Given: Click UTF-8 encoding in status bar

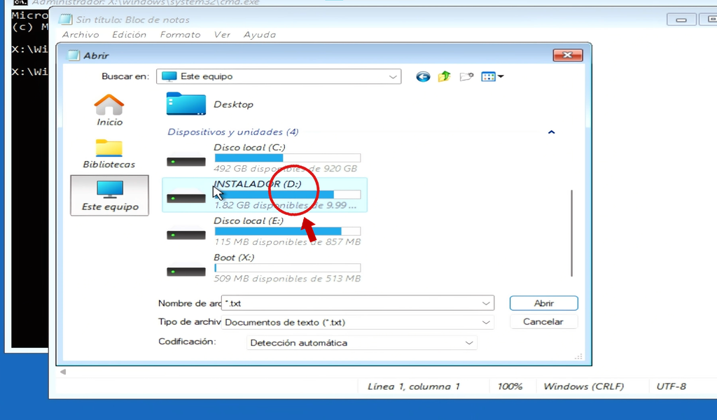Looking at the screenshot, I should (671, 386).
